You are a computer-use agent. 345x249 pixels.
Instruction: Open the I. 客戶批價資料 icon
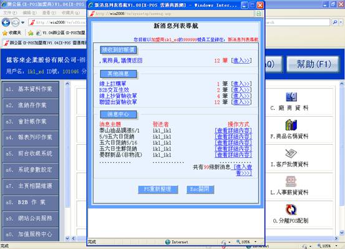291,154
